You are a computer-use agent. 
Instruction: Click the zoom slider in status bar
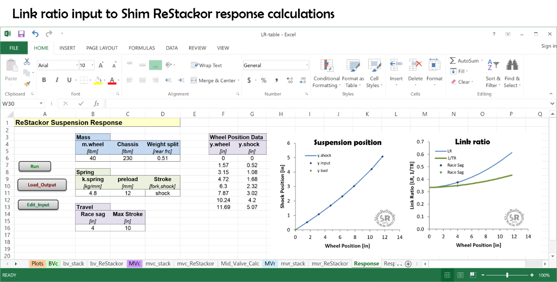click(508, 275)
